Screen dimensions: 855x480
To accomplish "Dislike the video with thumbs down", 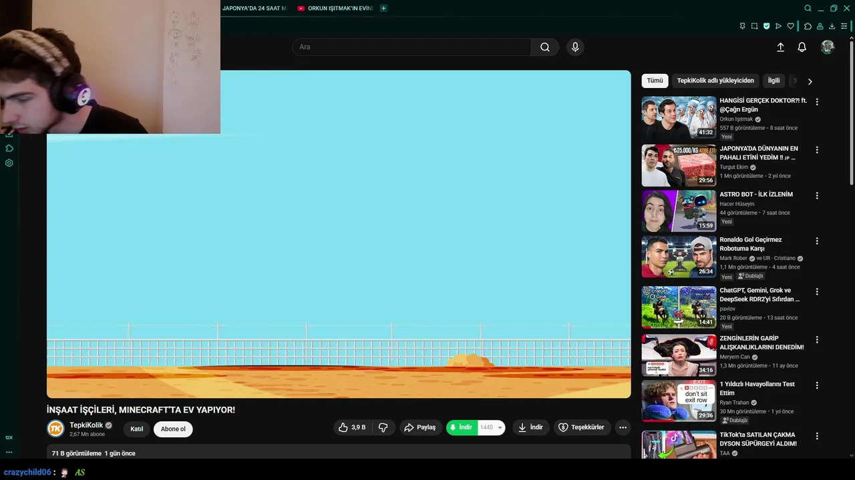I will 383,427.
